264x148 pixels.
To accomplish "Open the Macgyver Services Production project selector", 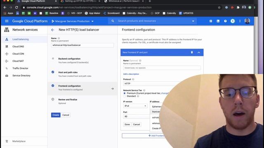I will tap(73, 21).
